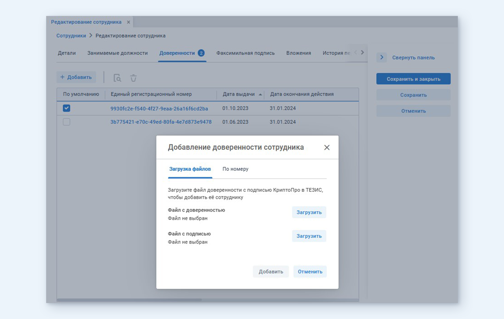The width and height of the screenshot is (504, 319).
Task: Click the horizontal scrollbar under the table
Action: click(x=129, y=300)
